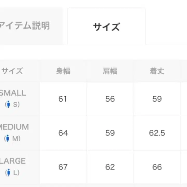The width and height of the screenshot is (187, 187).
Task: Open the アイテム説明 tab
Action: tap(25, 26)
